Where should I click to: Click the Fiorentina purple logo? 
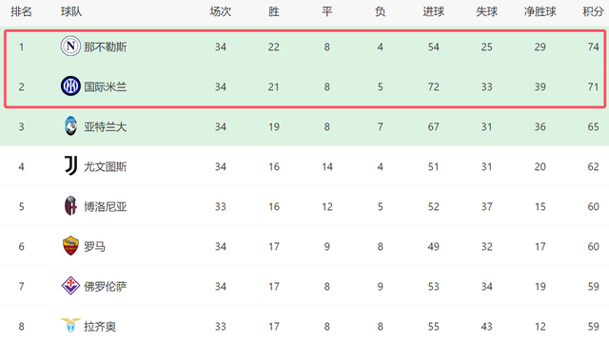(x=70, y=286)
